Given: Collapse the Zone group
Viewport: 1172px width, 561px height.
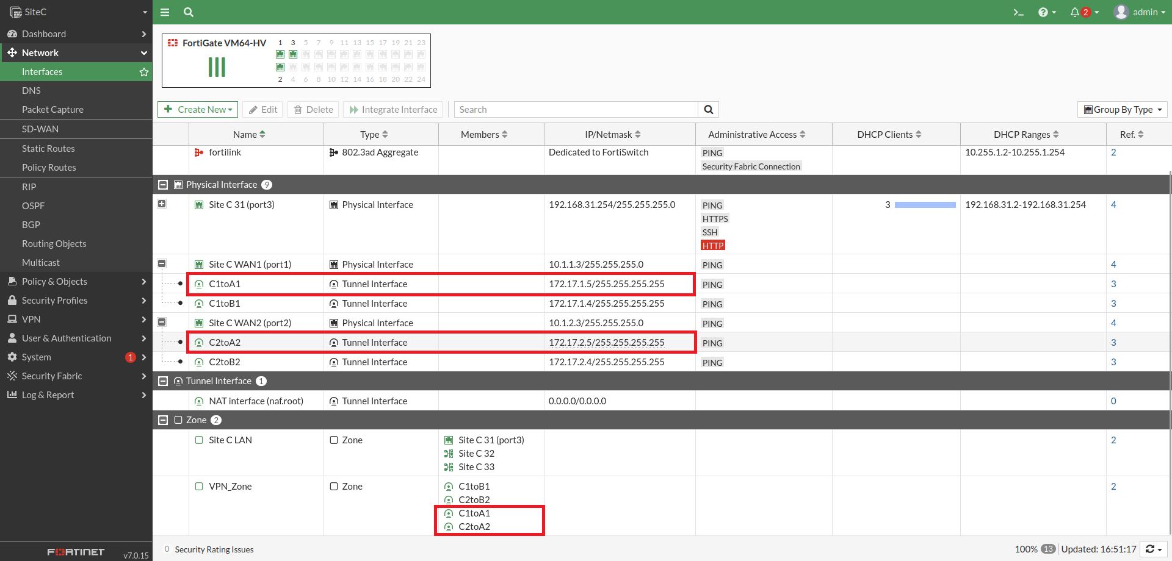Looking at the screenshot, I should pyautogui.click(x=163, y=420).
